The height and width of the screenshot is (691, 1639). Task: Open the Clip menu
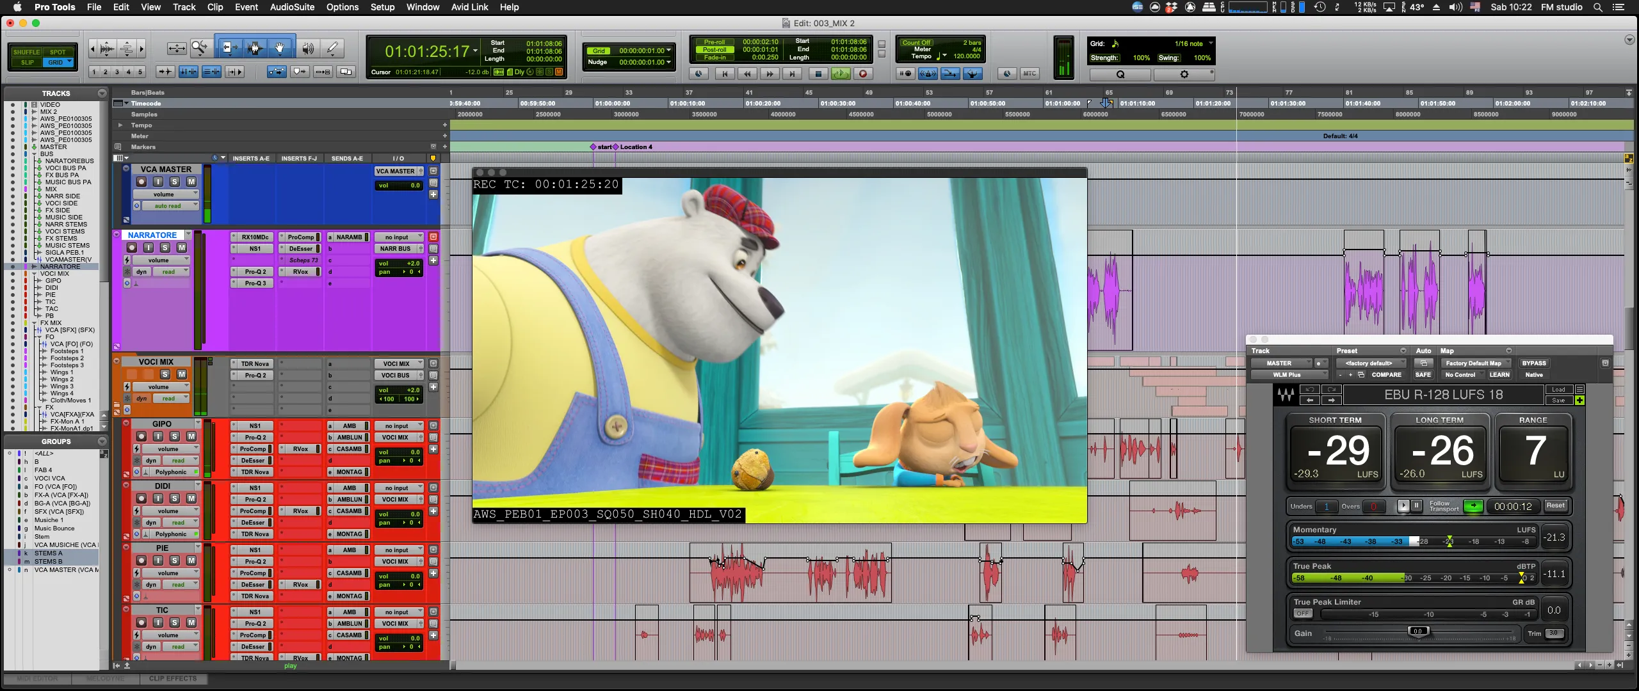tap(215, 7)
